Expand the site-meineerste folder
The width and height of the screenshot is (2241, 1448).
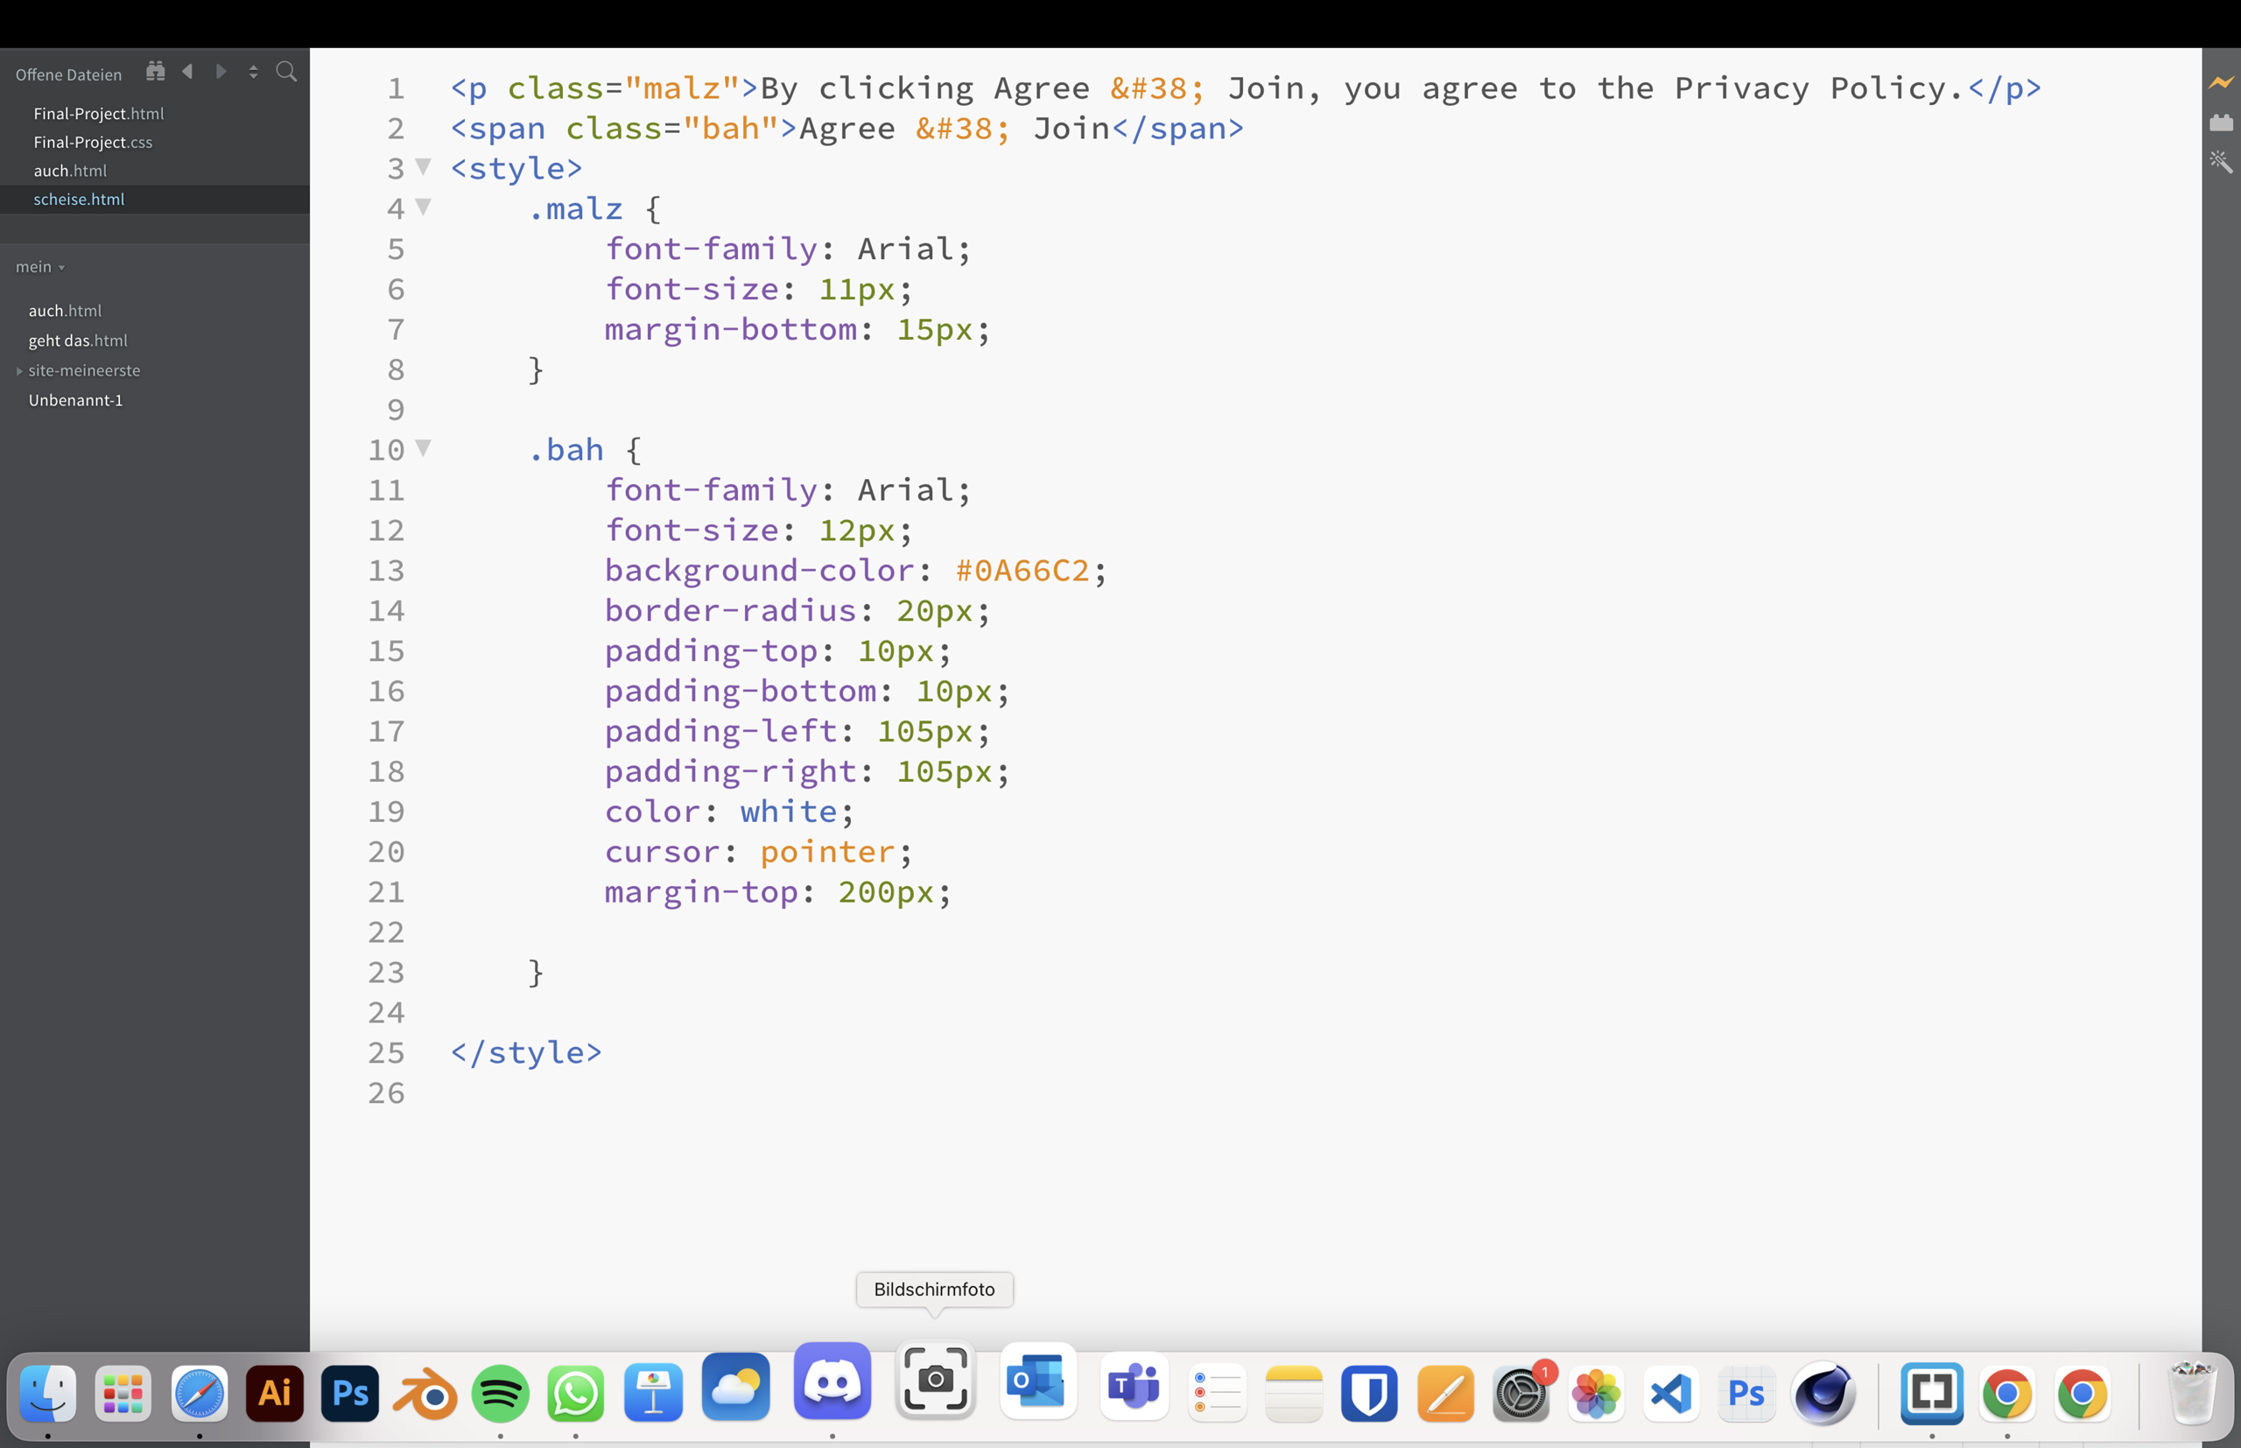(18, 370)
